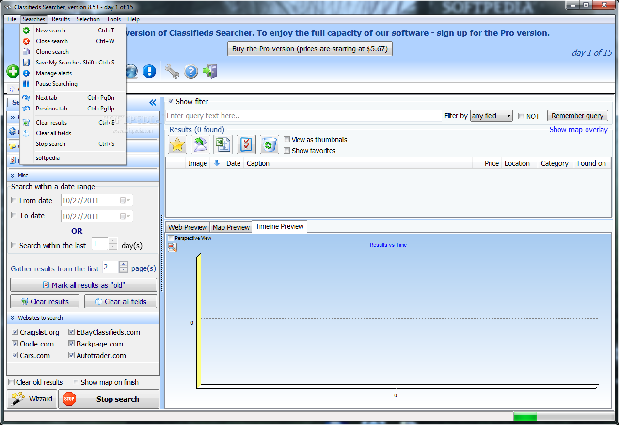Image resolution: width=619 pixels, height=425 pixels.
Task: Choose Clear all fields in the Searches menu
Action: [x=73, y=133]
